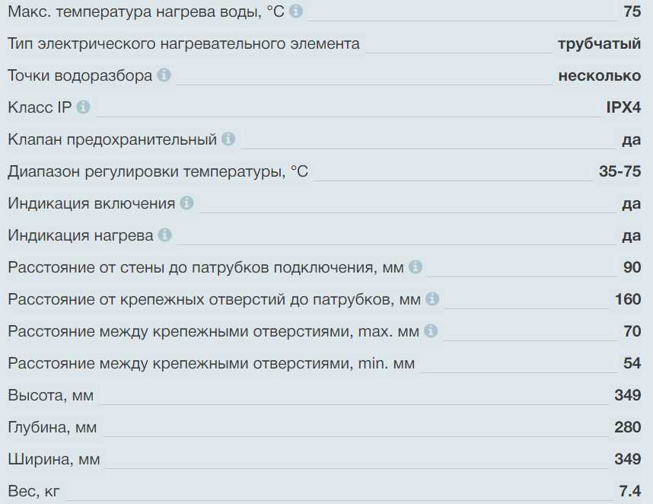Select the Диапазон регулировки температуры label

click(x=158, y=171)
